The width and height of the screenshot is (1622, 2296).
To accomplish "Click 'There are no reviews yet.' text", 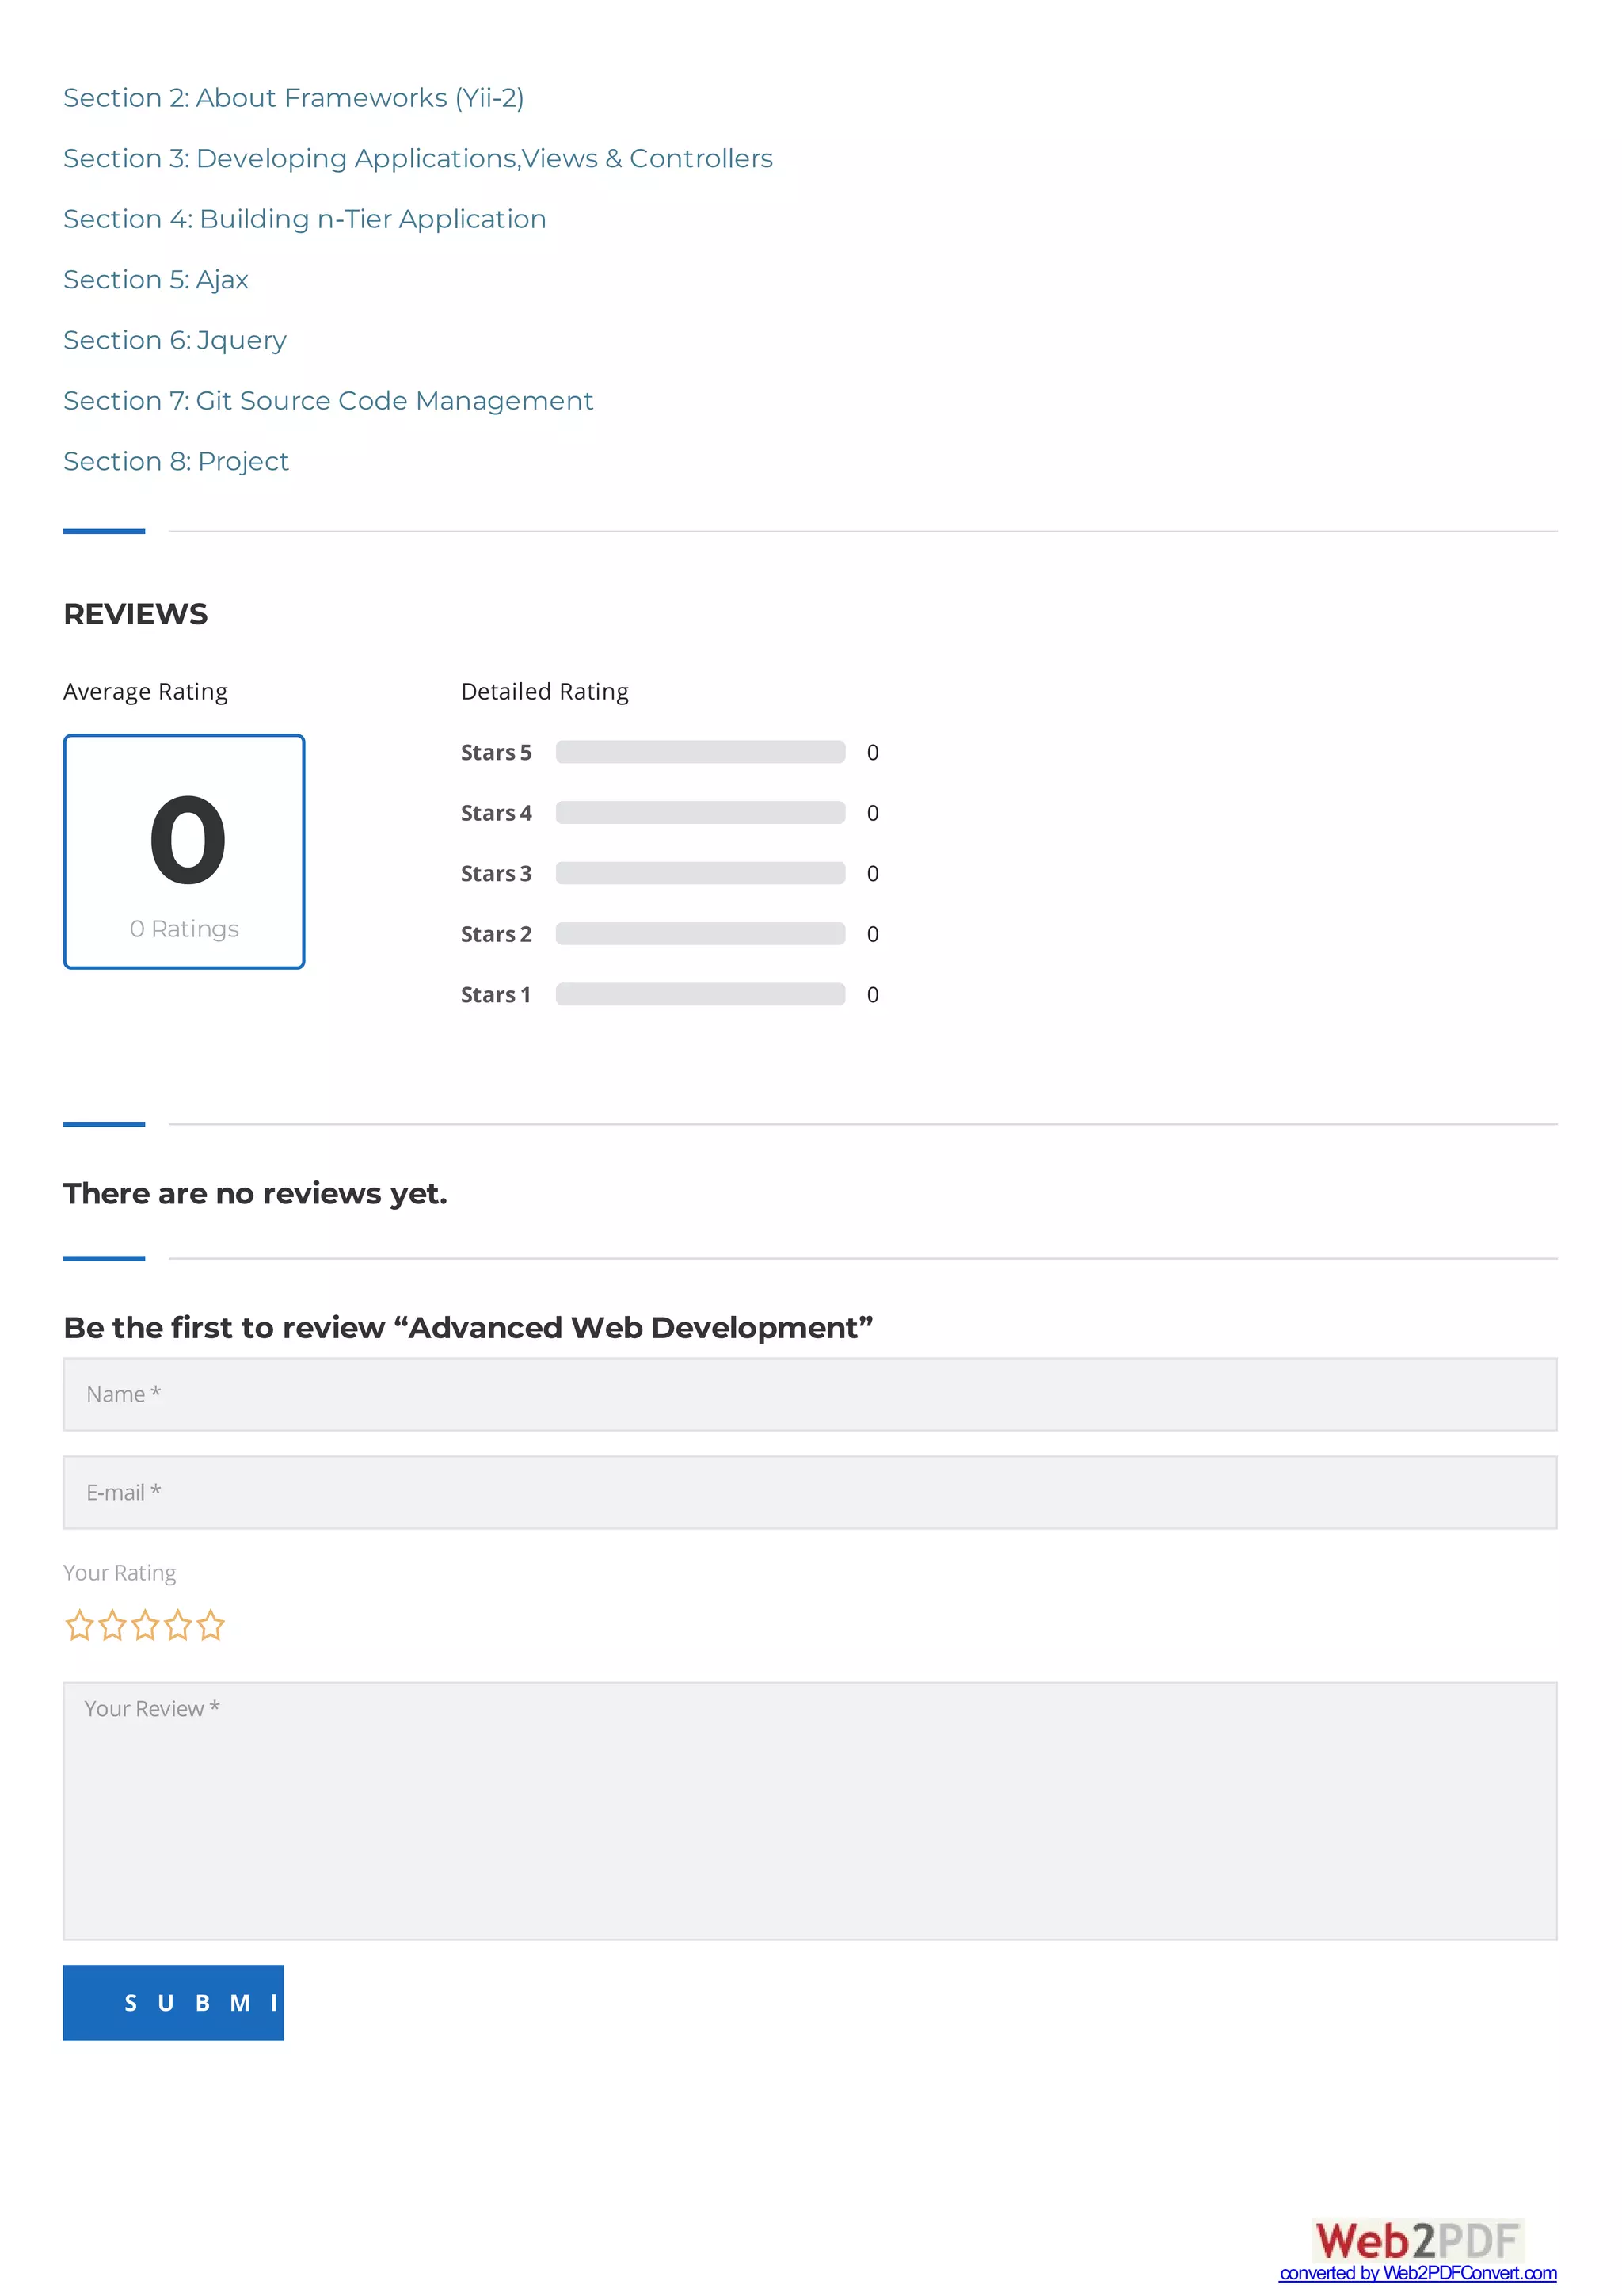I will [255, 1194].
